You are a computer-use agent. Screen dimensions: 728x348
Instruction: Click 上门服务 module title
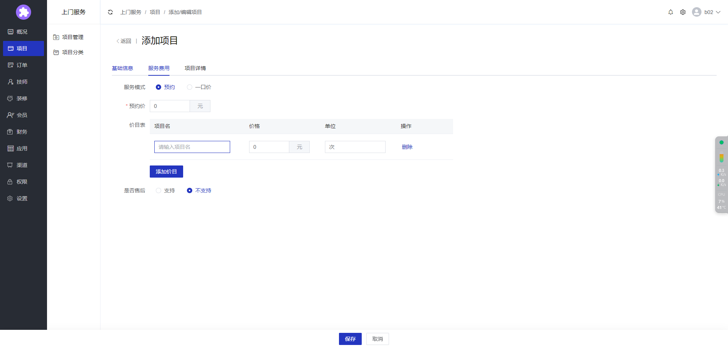[x=74, y=12]
